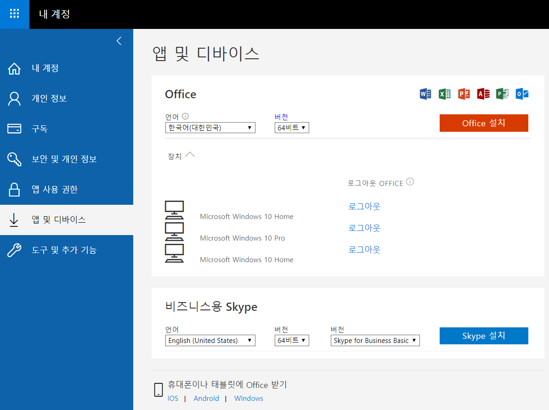Click the 내 계정 title in top bar
549x410 pixels.
(55, 14)
